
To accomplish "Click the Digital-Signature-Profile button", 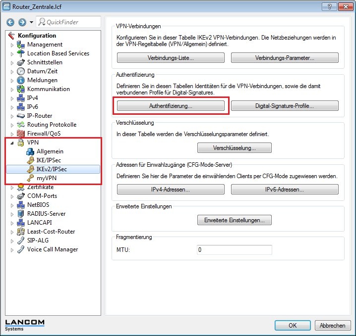I will [x=285, y=106].
